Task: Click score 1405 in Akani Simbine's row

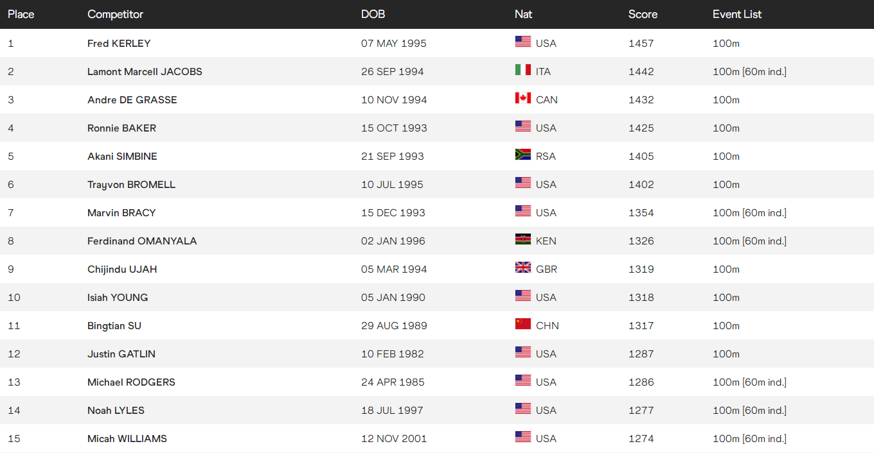Action: [641, 157]
